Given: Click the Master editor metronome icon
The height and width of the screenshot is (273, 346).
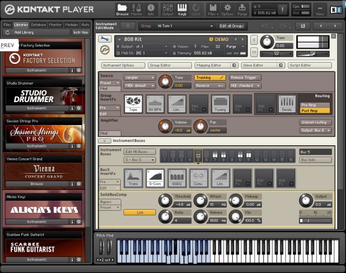Looking at the screenshot, I should [x=137, y=9].
